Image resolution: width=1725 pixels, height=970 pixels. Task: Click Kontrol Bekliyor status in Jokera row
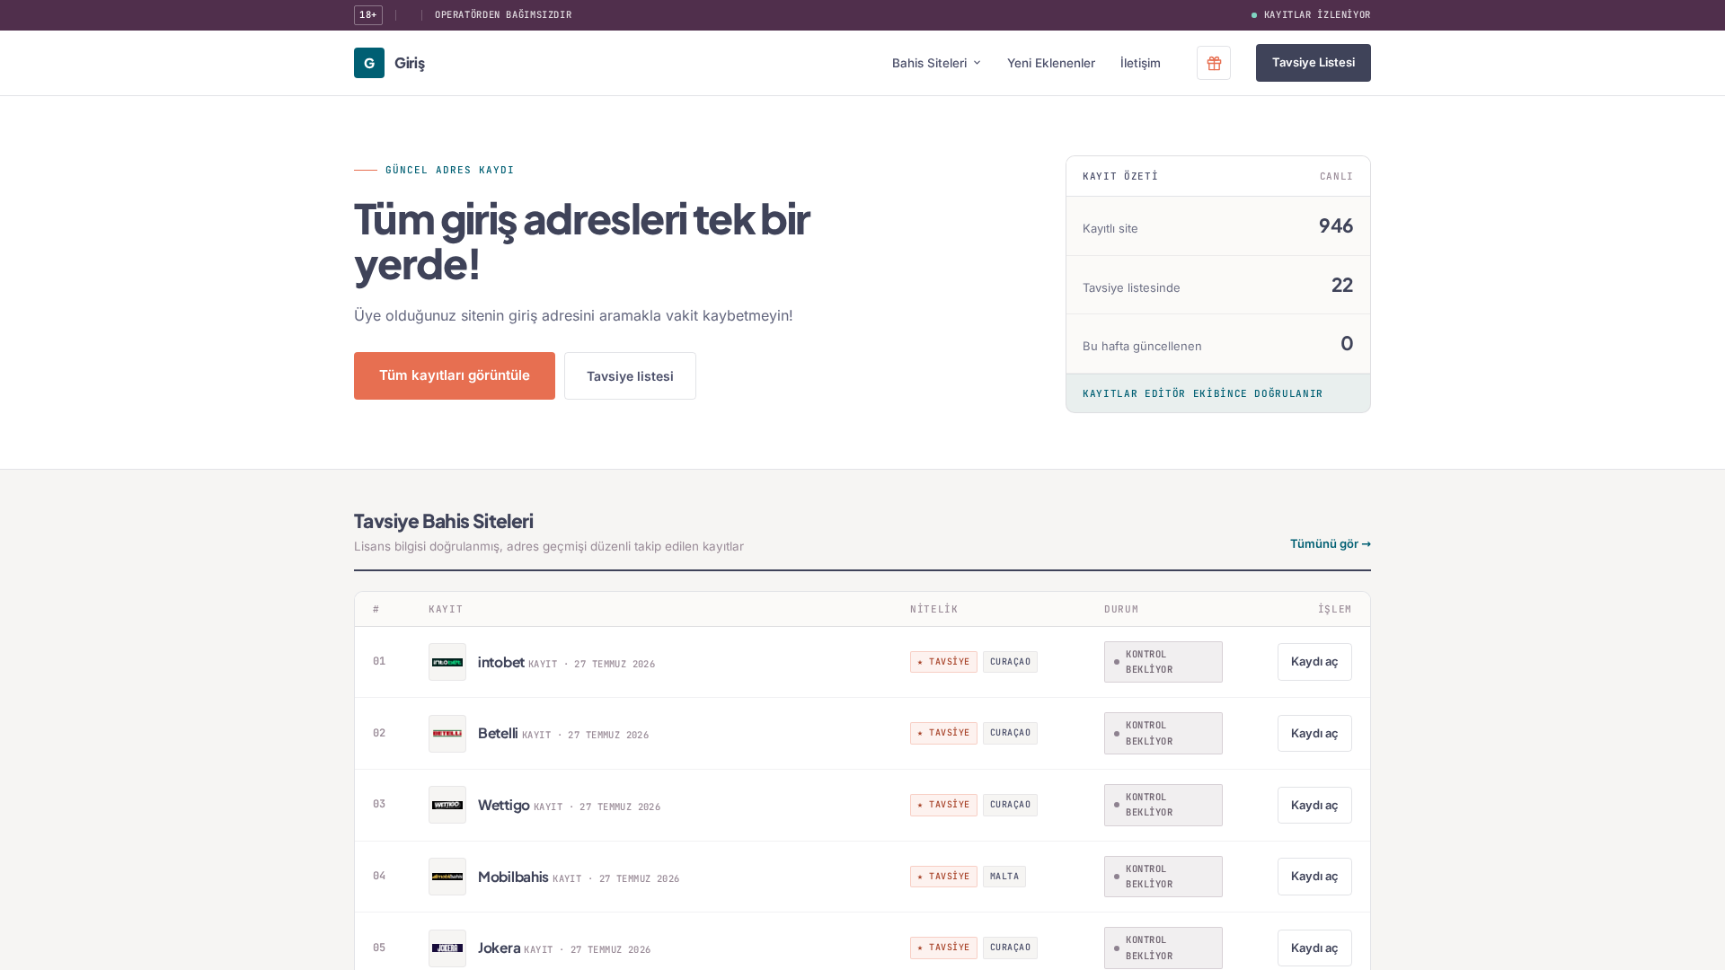click(x=1163, y=948)
